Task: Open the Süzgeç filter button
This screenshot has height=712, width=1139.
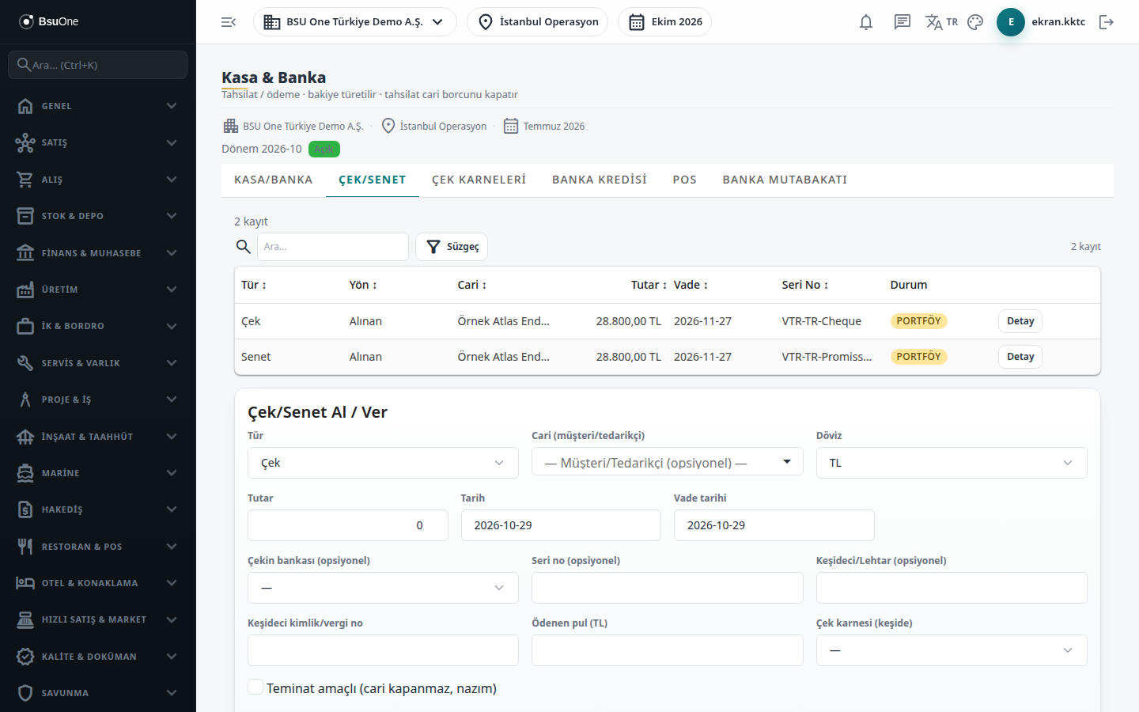Action: [452, 247]
